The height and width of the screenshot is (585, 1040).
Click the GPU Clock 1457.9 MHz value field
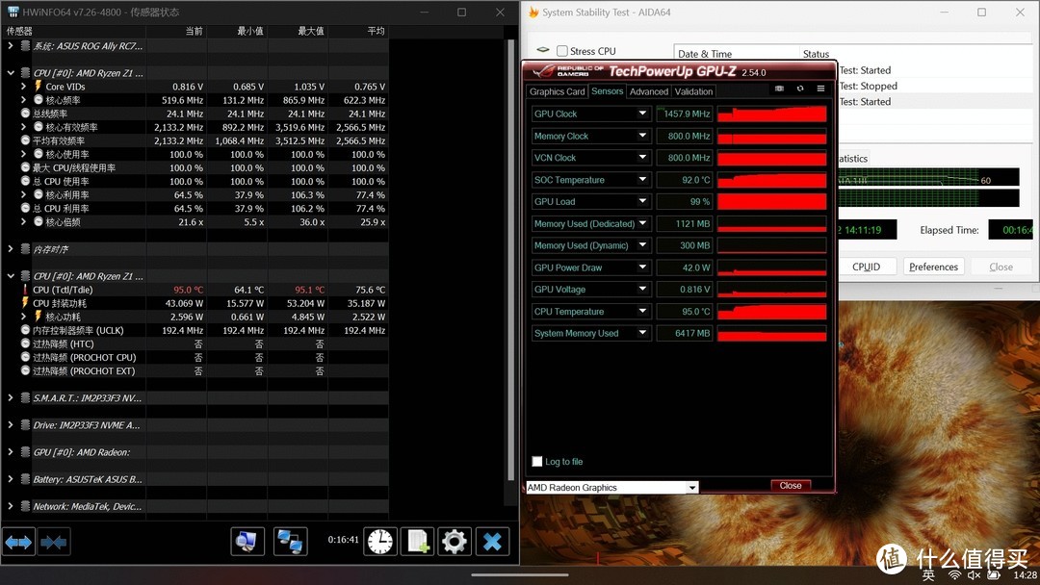[x=685, y=114]
